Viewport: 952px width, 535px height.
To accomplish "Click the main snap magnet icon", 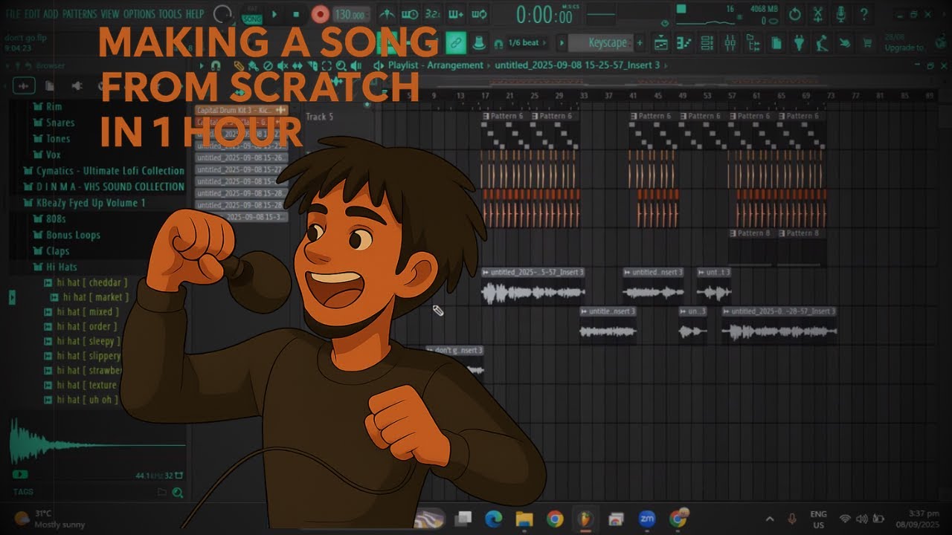I will (x=499, y=43).
